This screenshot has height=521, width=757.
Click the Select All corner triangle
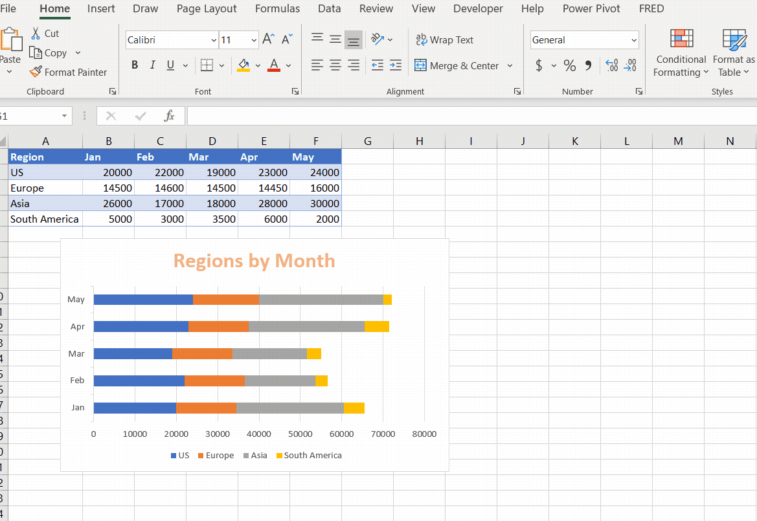(x=3, y=141)
